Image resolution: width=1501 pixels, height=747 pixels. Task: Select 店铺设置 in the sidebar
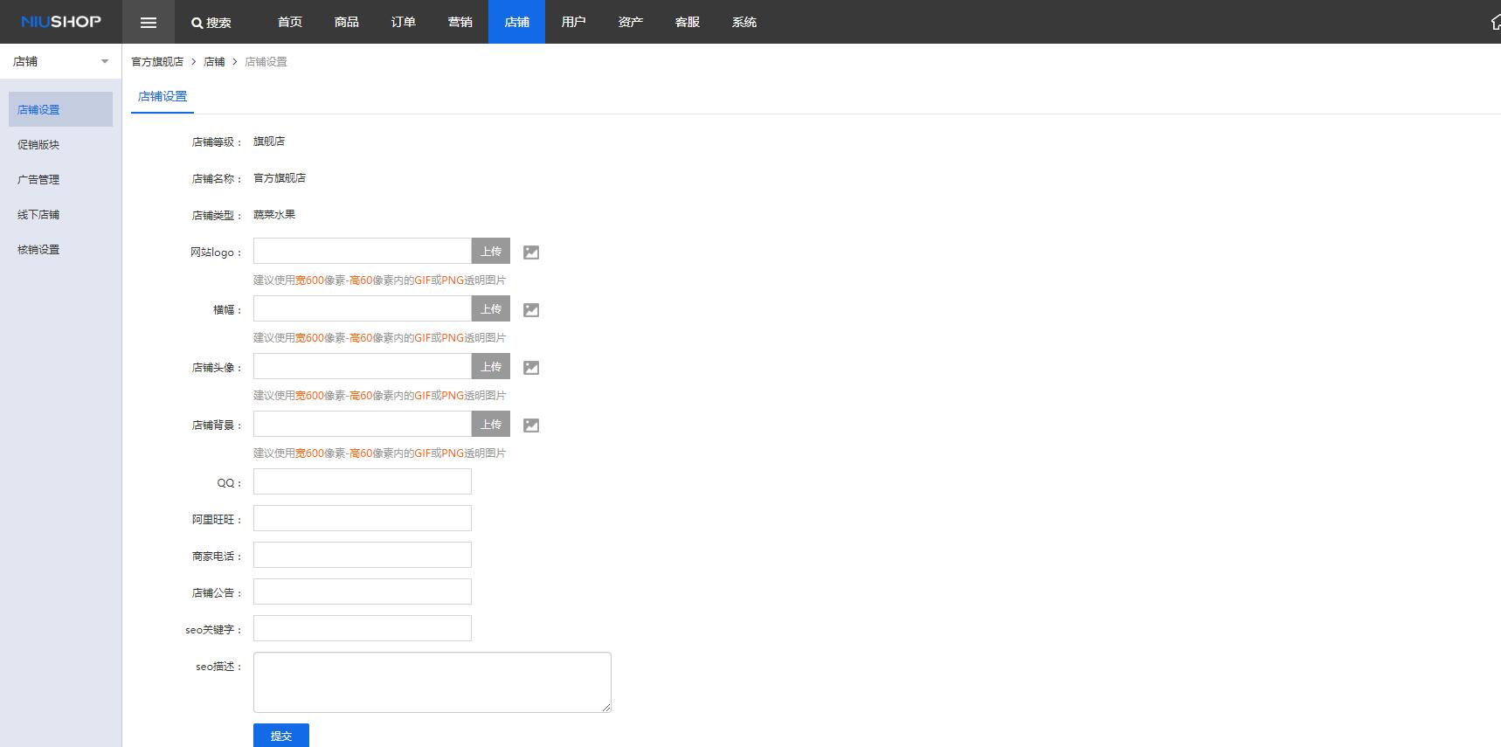60,109
